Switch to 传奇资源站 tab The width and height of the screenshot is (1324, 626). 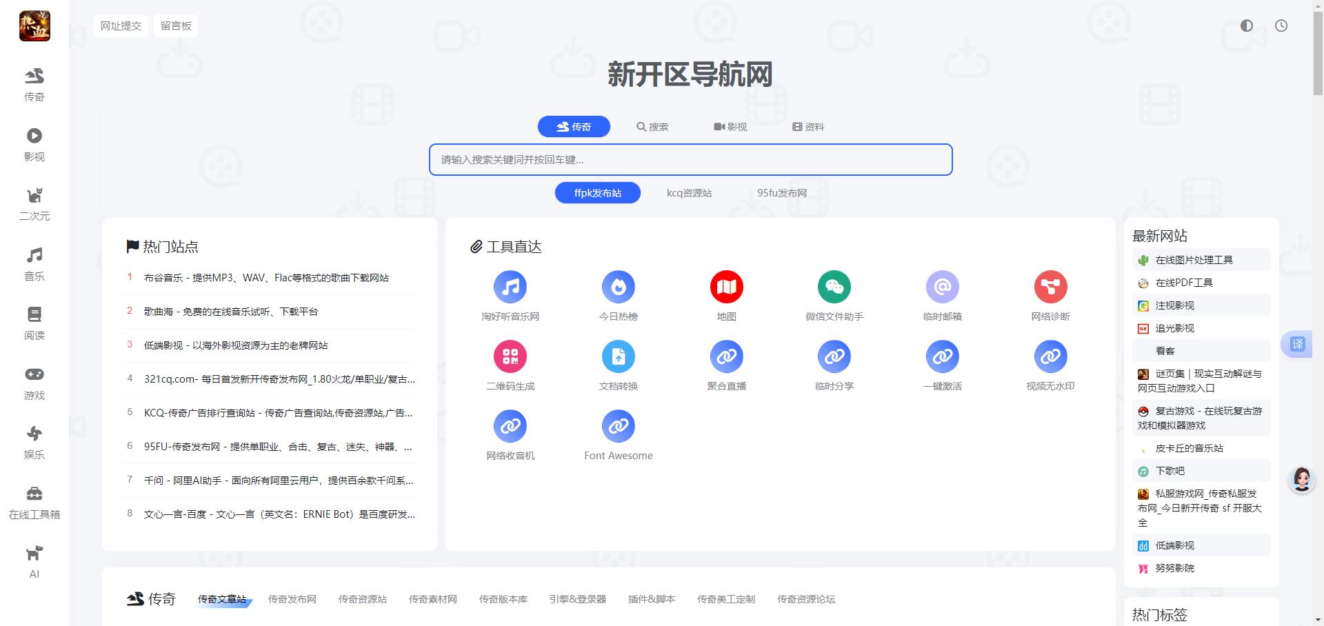pyautogui.click(x=363, y=599)
